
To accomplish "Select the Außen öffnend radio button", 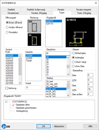I will pyautogui.click(x=7, y=27).
